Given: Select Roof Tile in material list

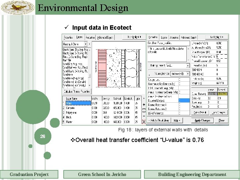Looking at the screenshot, I should (67, 60).
